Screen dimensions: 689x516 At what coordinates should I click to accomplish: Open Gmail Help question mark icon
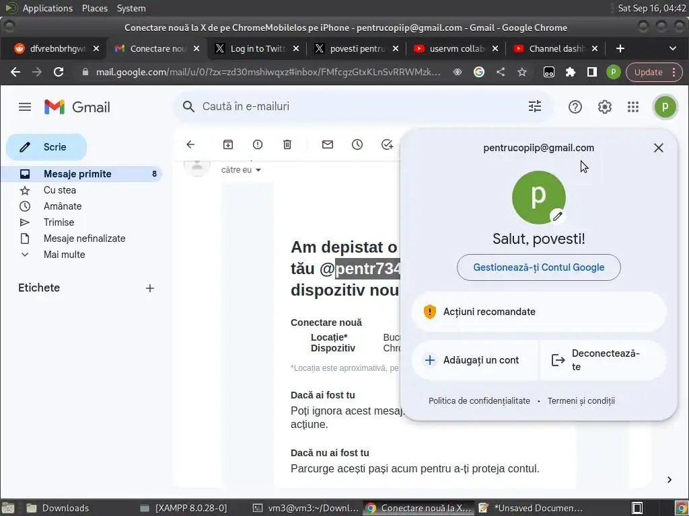tap(575, 107)
